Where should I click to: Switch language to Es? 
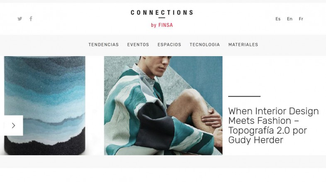click(x=278, y=19)
